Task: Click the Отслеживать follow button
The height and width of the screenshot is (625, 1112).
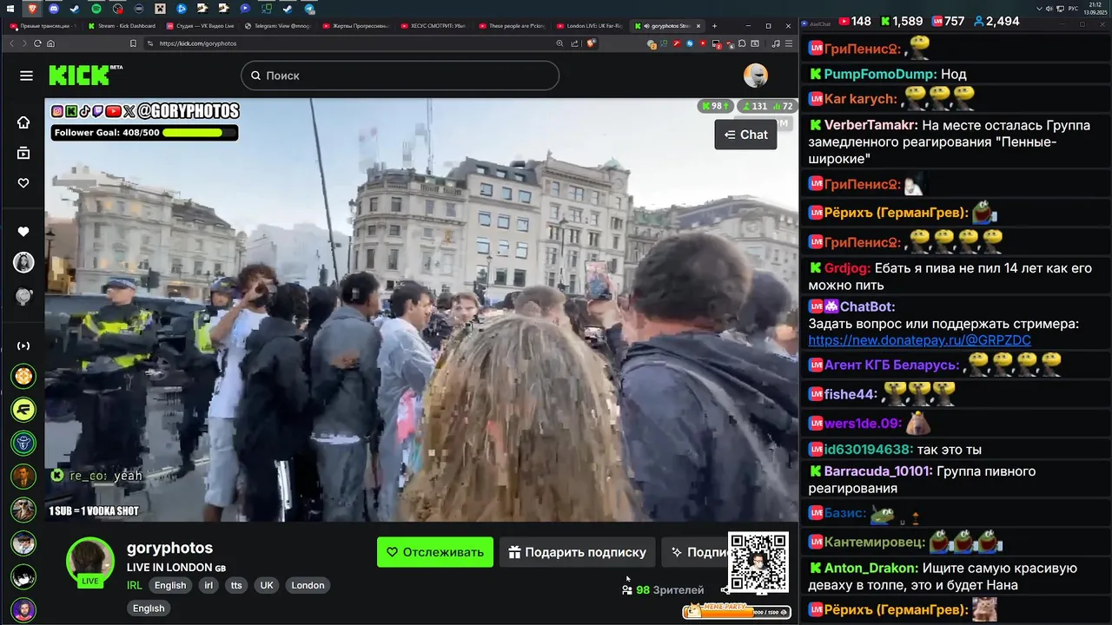Action: tap(435, 552)
